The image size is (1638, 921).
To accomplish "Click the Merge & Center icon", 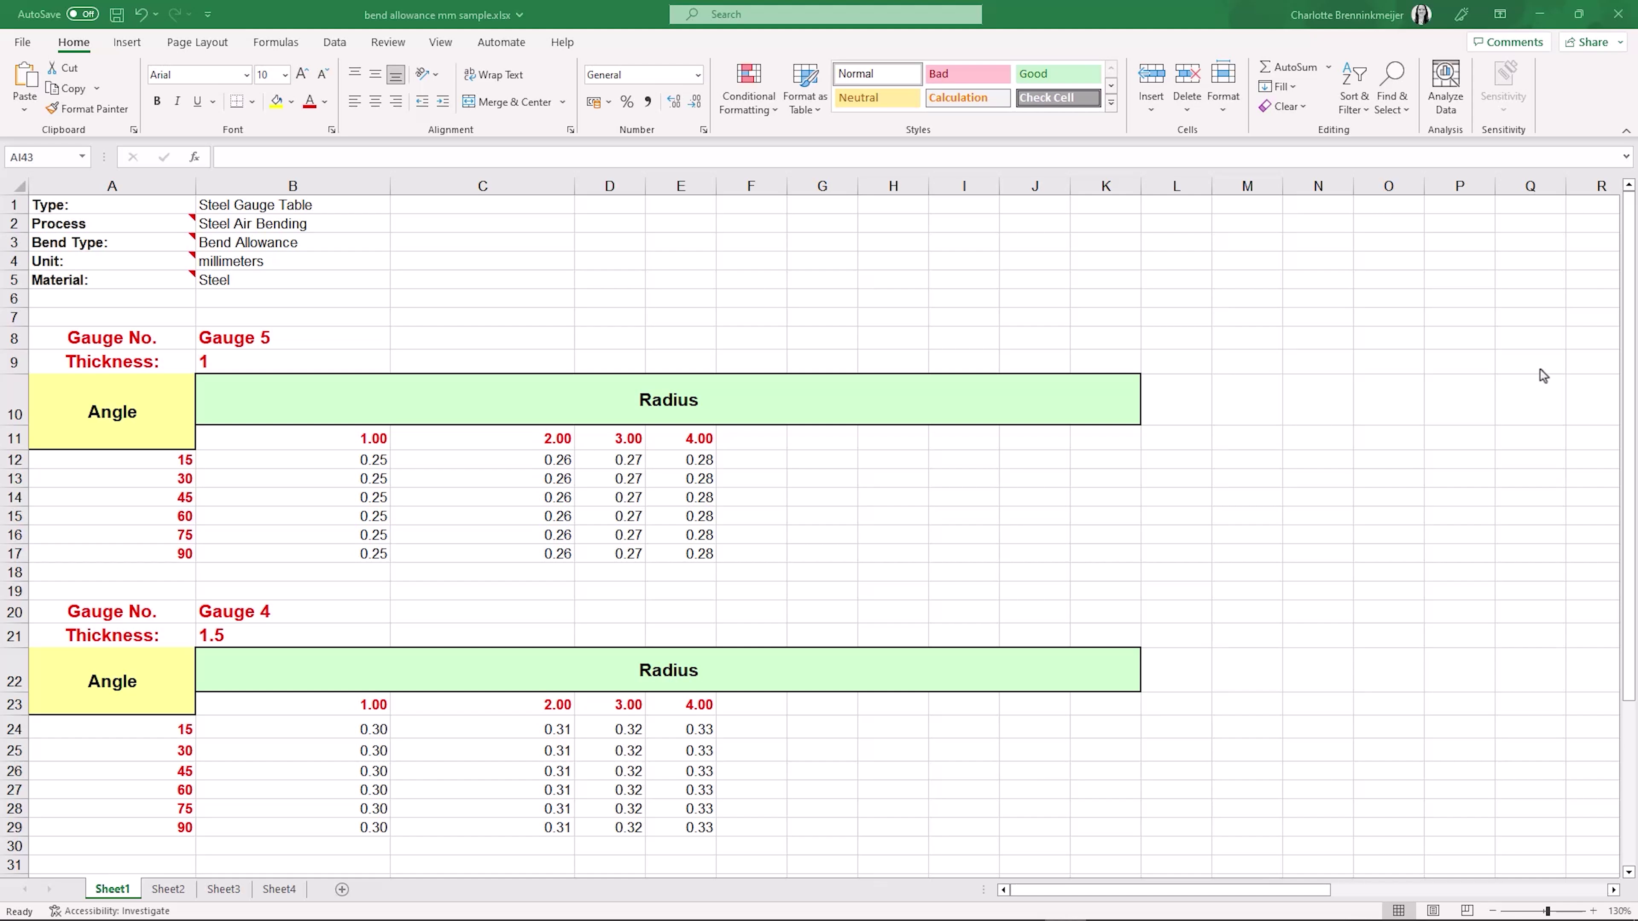I will [x=469, y=102].
